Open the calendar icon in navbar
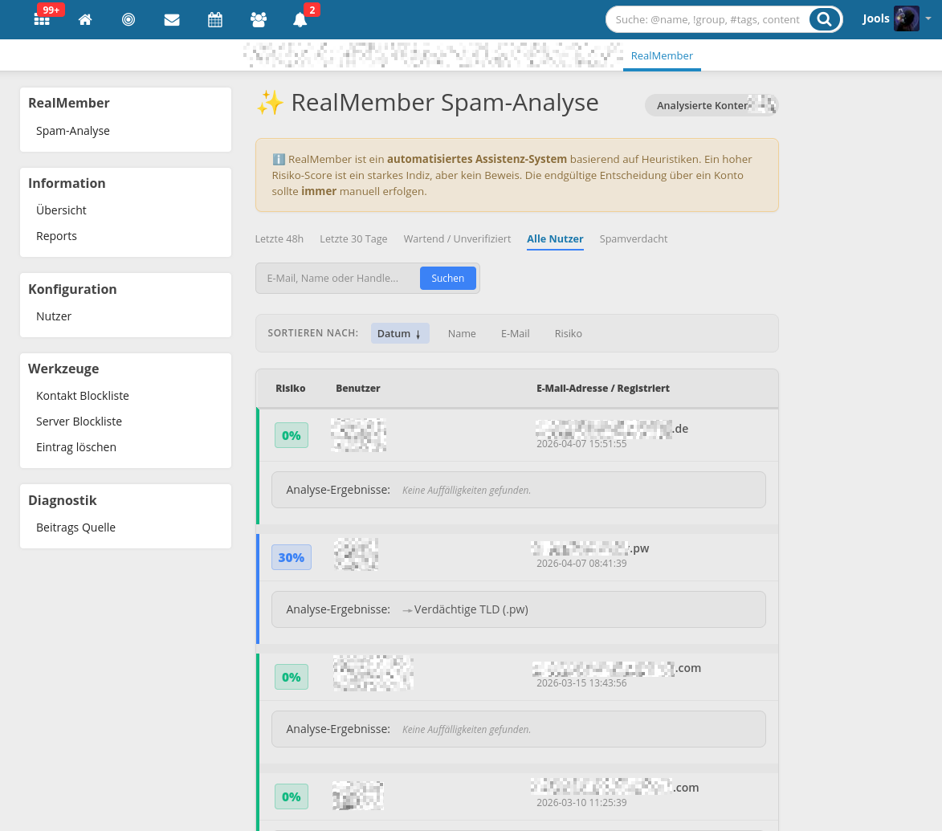Screen dimensions: 942x831 215,20
